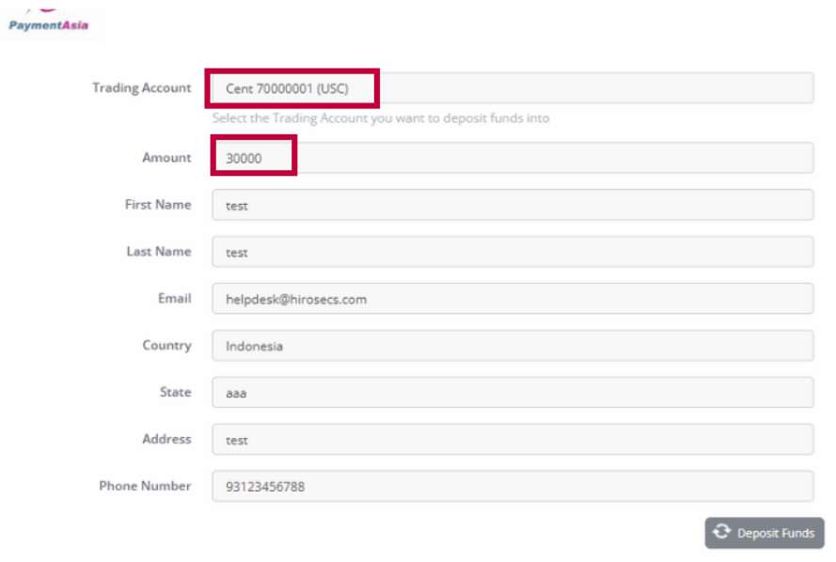Open the Trading Account dropdown
This screenshot has height=562, width=836.
tap(512, 88)
